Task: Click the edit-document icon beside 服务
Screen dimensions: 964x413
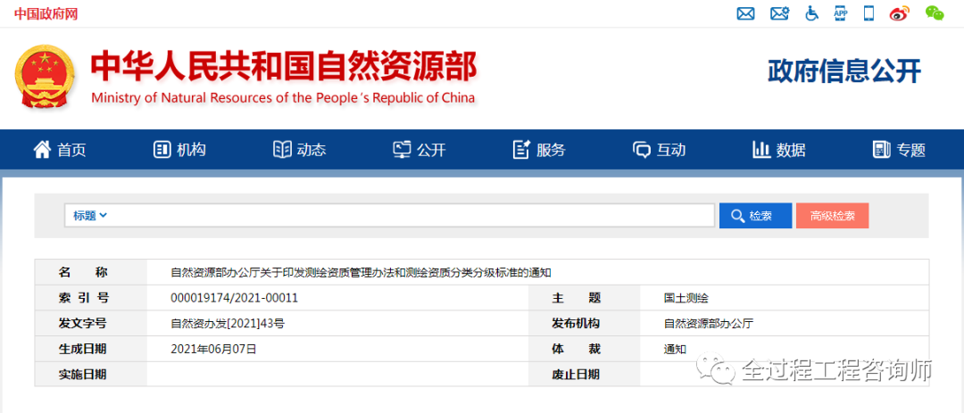Action: tap(521, 149)
